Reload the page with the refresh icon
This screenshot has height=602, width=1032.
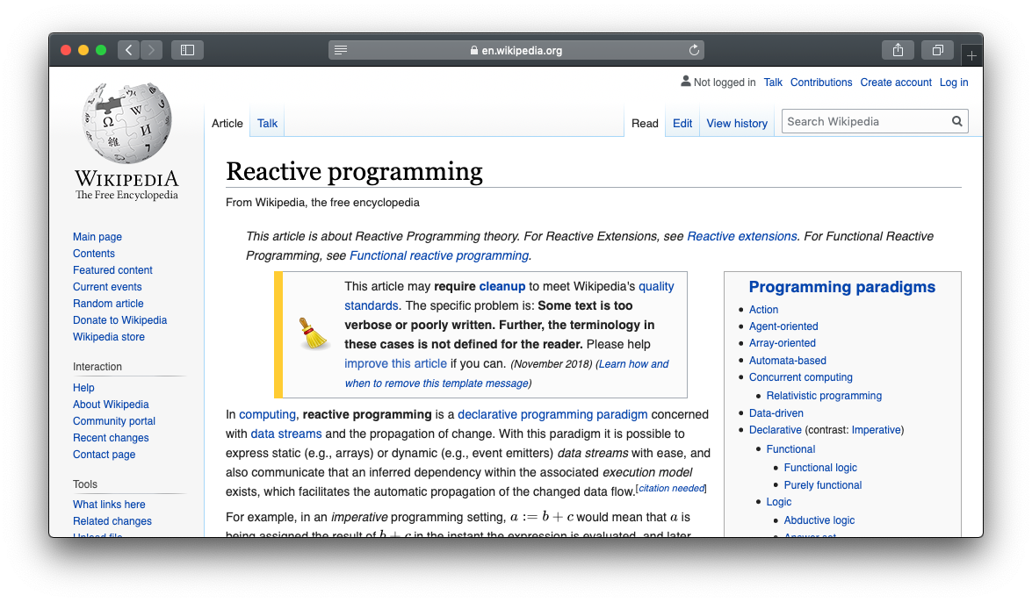tap(694, 50)
